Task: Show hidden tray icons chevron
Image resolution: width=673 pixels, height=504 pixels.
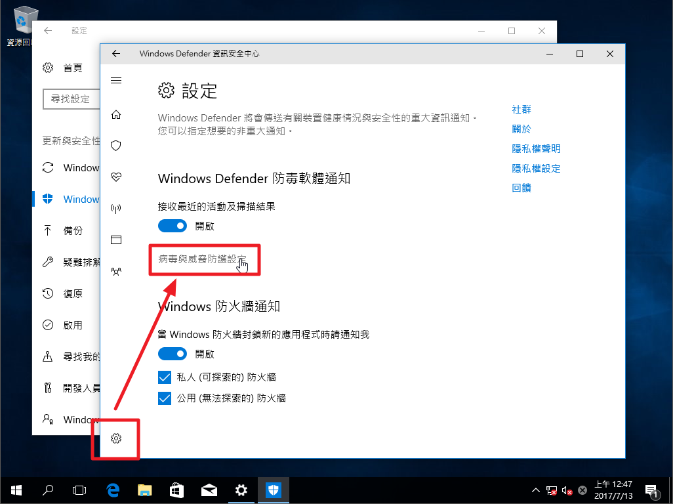Action: coord(535,490)
